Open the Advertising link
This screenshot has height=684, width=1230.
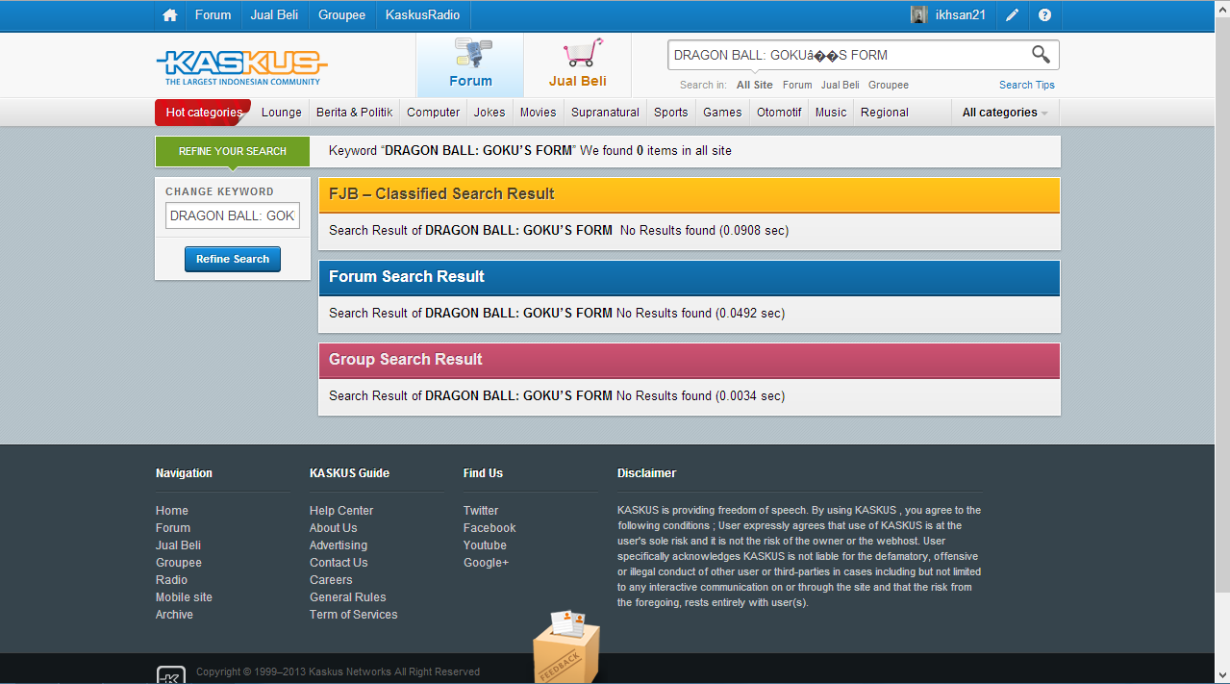tap(339, 545)
